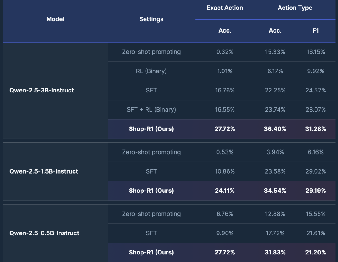Click the 21.20% F1 value
338x262 pixels.
coord(315,252)
